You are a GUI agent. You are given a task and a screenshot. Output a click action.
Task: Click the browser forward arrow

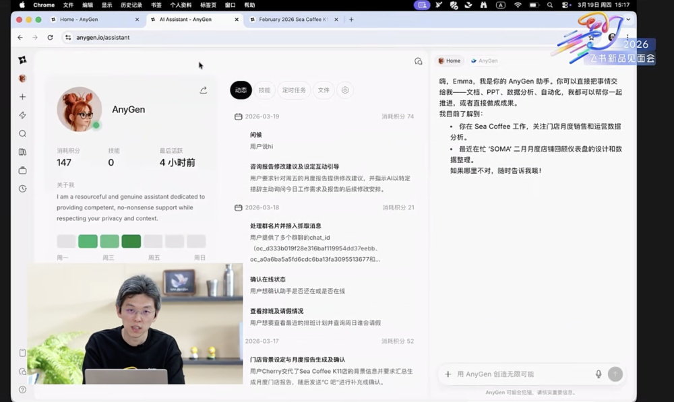tap(35, 37)
